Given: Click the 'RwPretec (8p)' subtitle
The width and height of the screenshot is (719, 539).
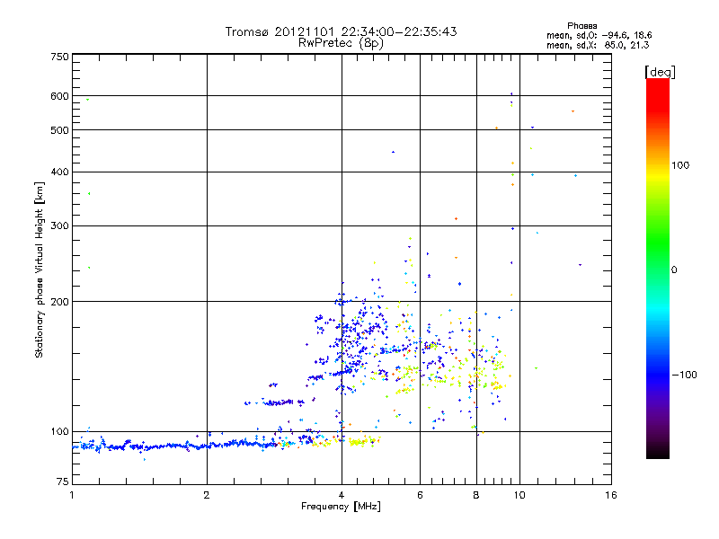Looking at the screenshot, I should click(341, 43).
